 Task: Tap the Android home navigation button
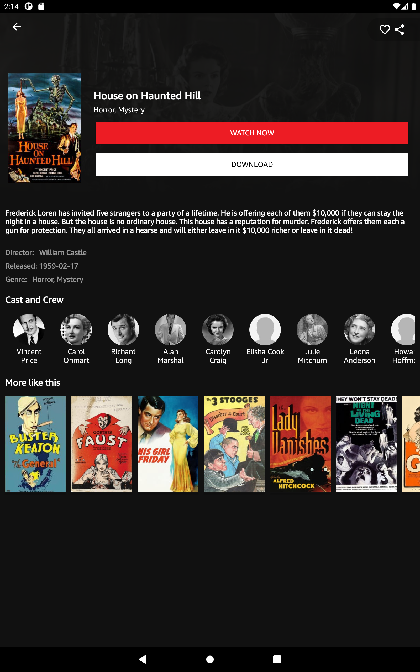(x=210, y=659)
